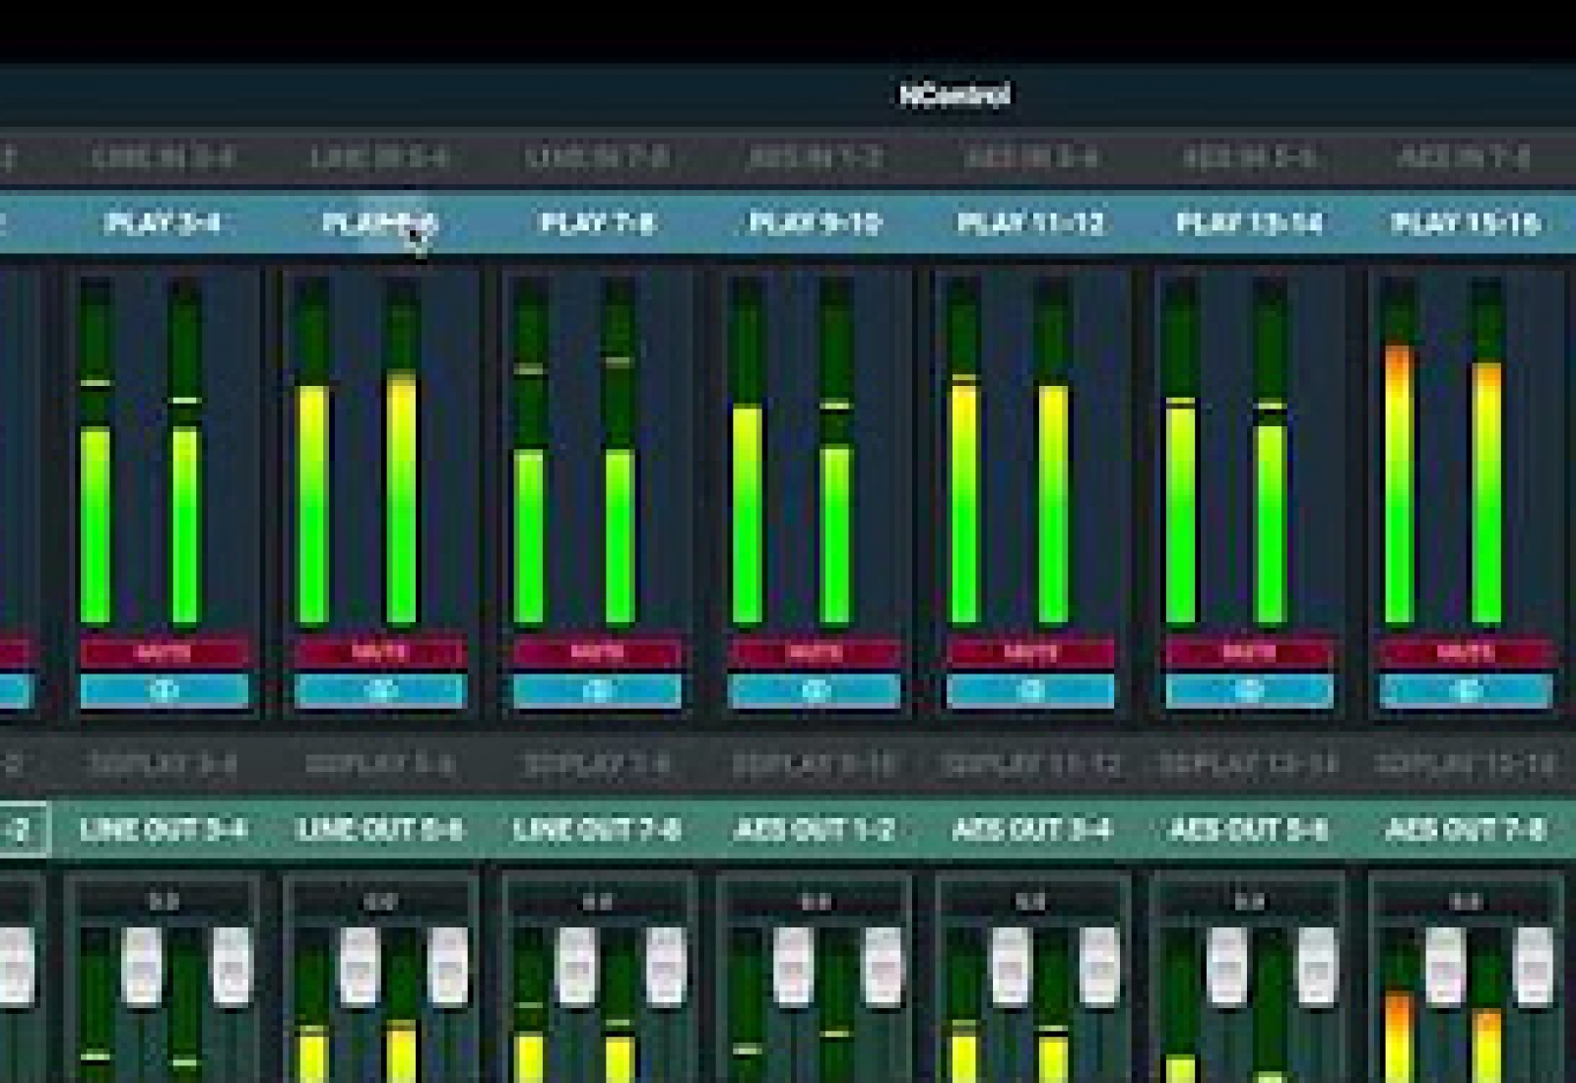1576x1083 pixels.
Task: Select the DSPLAY 13-14 tab
Action: coord(1248,764)
